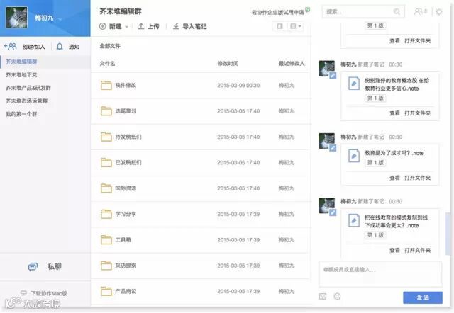This screenshot has height=313, width=454.
Task: Click the cat profile avatar in the blue header
Action: click(x=17, y=18)
